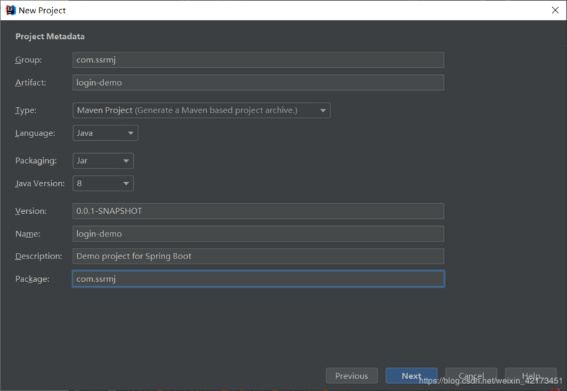
Task: Click the Version label
Action: coord(30,211)
